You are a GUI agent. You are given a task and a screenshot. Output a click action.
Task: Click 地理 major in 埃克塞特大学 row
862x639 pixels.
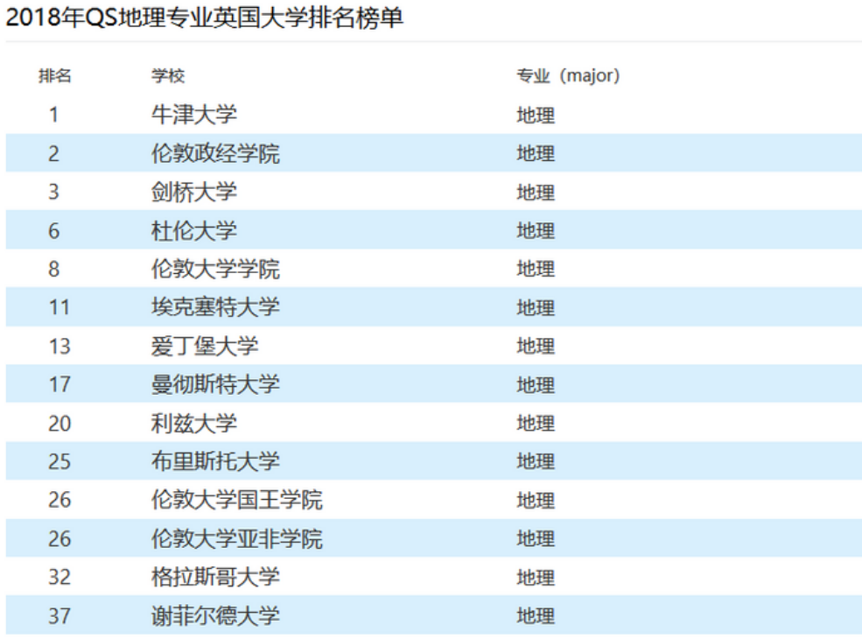coord(536,308)
